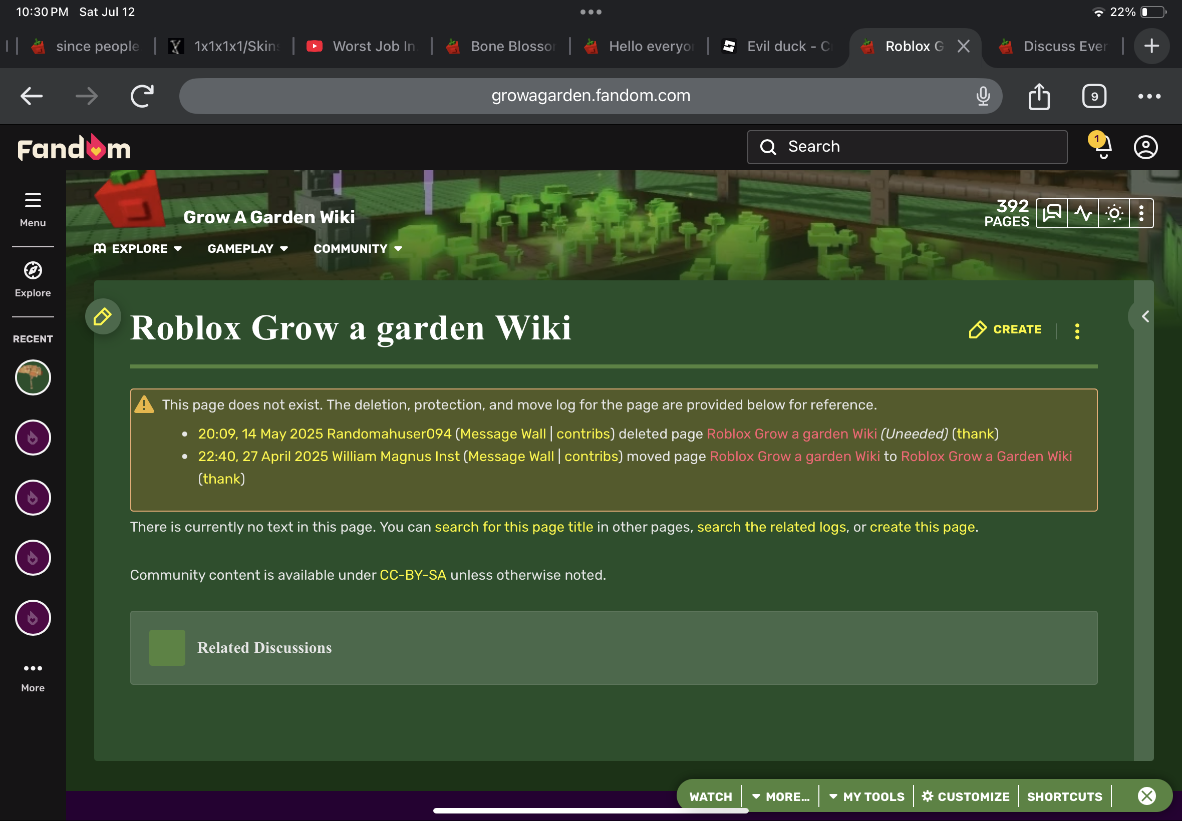Open the first recent wiki thumbnail in sidebar

click(33, 377)
